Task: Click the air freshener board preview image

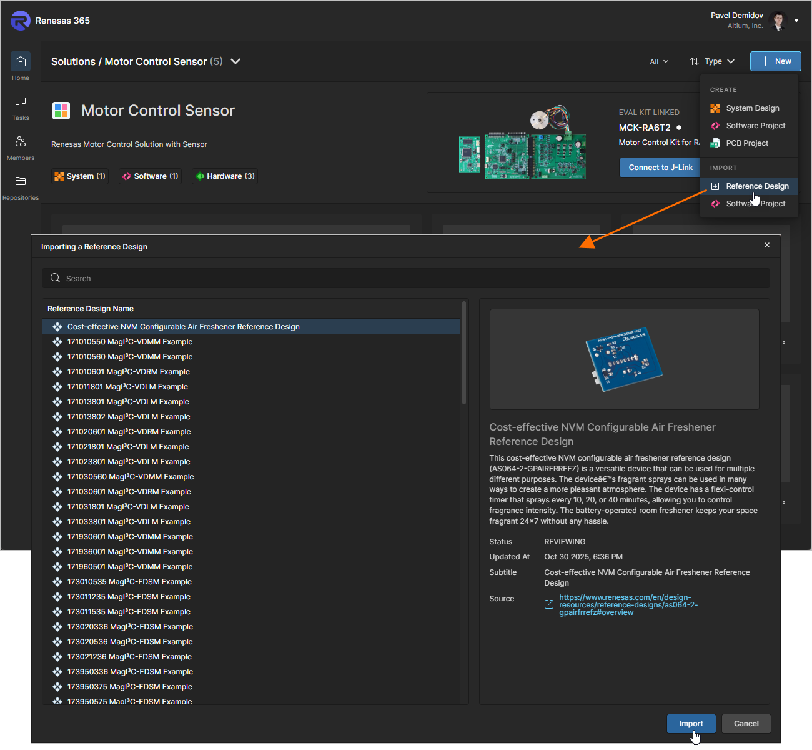Action: pos(624,359)
